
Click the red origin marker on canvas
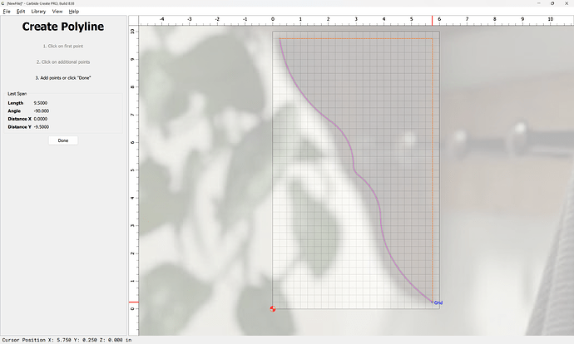(273, 309)
